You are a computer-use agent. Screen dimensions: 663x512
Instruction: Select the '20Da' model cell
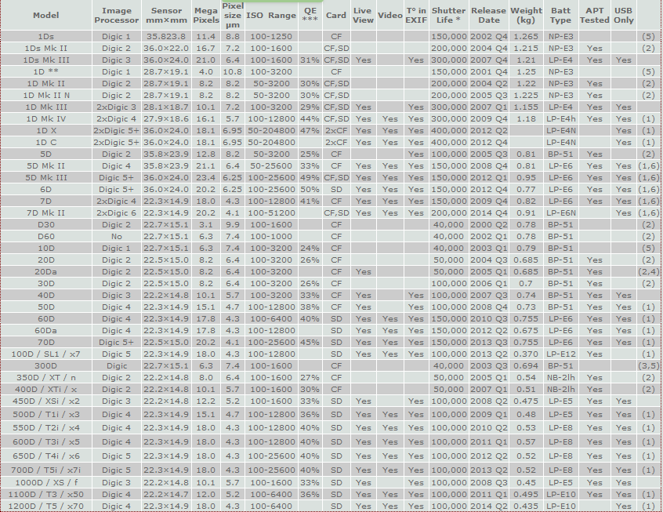tap(45, 271)
